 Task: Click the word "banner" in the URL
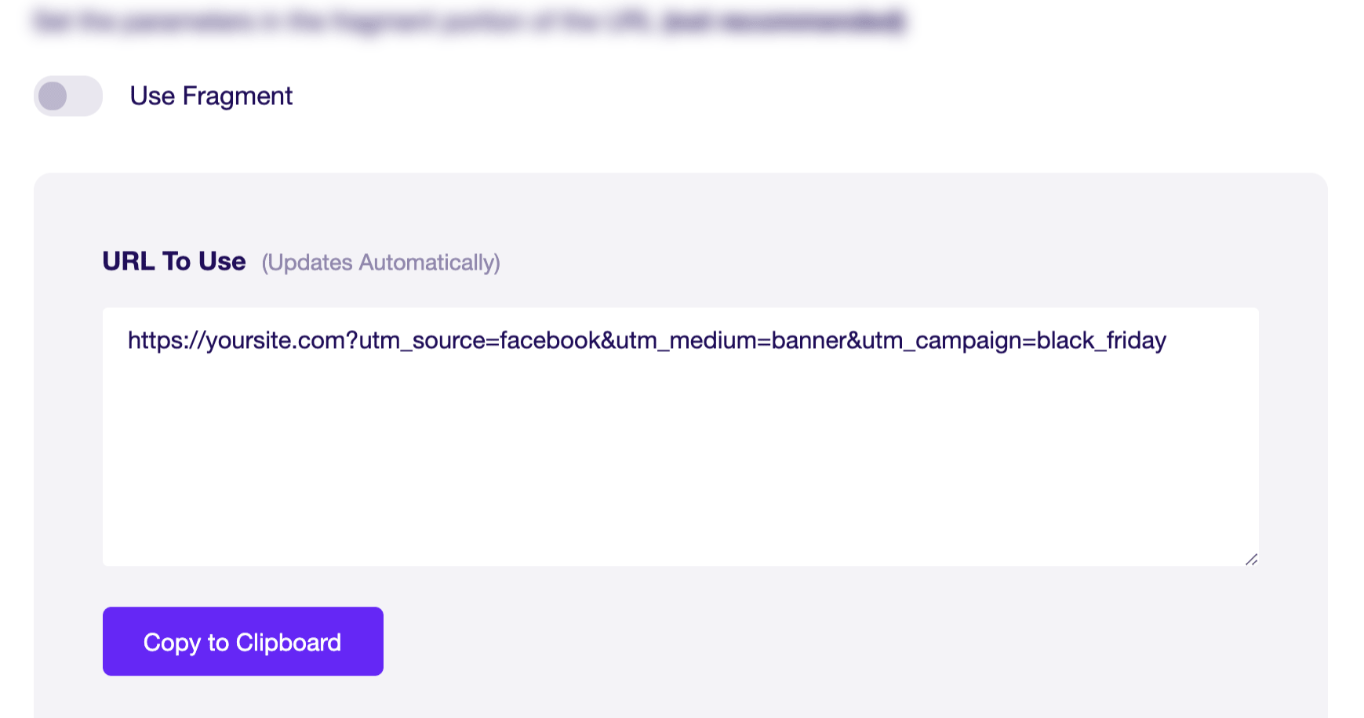[x=809, y=341]
